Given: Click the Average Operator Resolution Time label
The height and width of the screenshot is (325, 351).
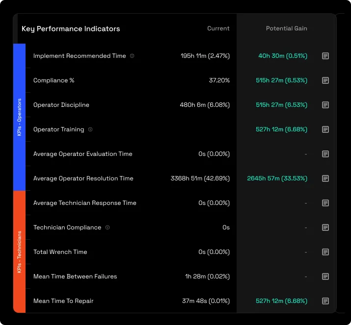Looking at the screenshot, I should point(83,178).
